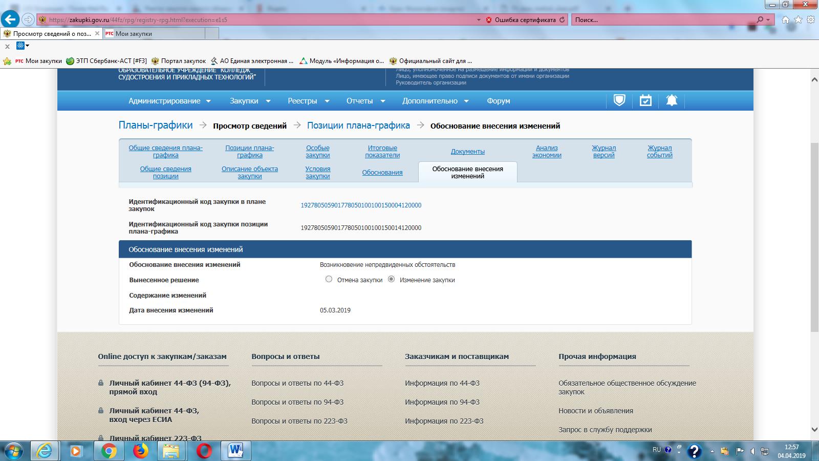Select Изменение закупки radio button
Viewport: 819px width, 461px height.
pyautogui.click(x=391, y=279)
